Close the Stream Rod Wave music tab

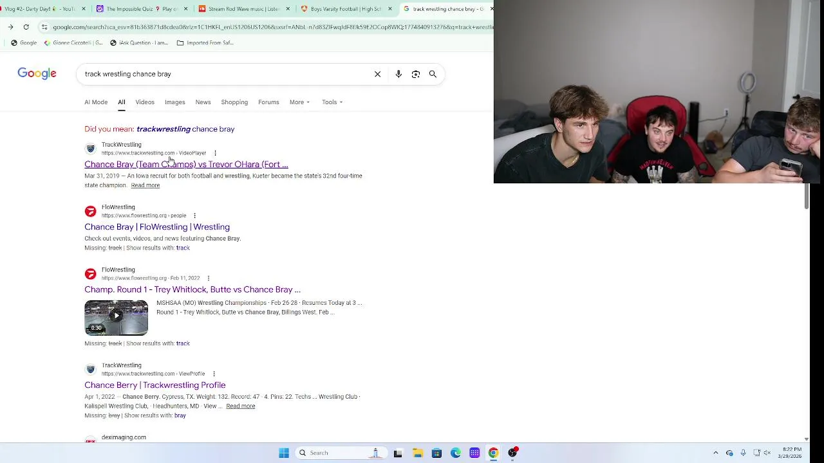(288, 9)
